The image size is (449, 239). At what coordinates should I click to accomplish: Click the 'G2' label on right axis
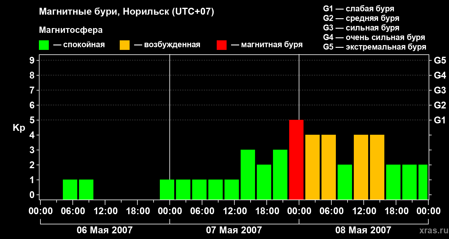(440, 105)
